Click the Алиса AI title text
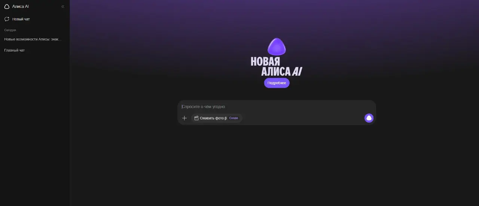 (21, 6)
